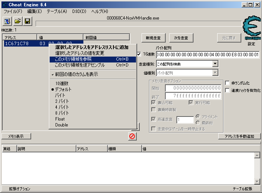Select Float in context menu
The height and width of the screenshot is (193, 262).
click(93, 119)
